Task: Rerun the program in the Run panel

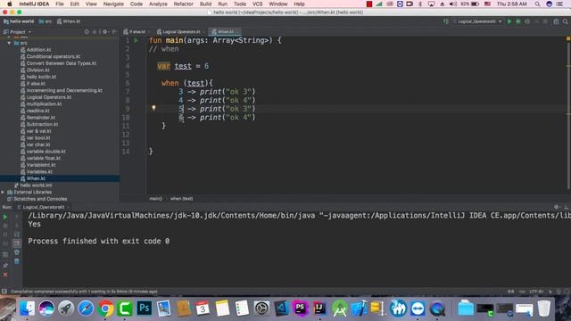Action: click(5, 217)
